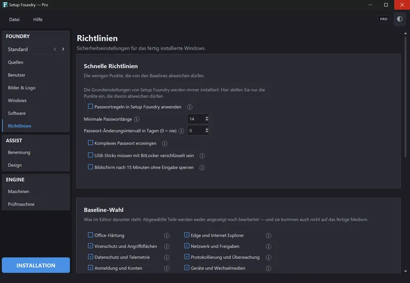
Task: Enable USB-Sticks müssen mit BitLocker verschlüsselt sein
Action: tap(91, 155)
